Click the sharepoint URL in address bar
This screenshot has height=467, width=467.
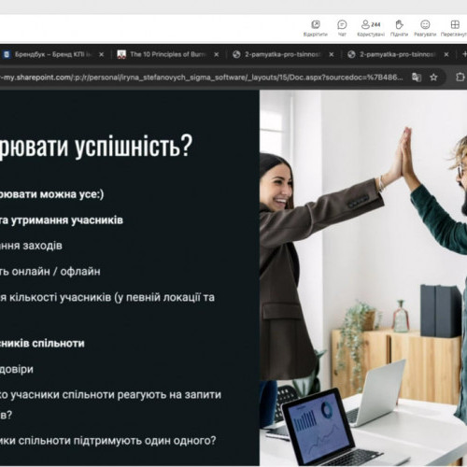[202, 78]
